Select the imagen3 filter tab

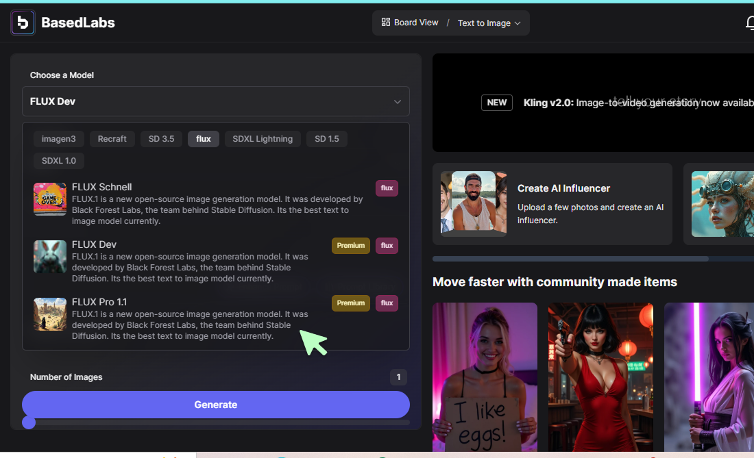point(59,139)
